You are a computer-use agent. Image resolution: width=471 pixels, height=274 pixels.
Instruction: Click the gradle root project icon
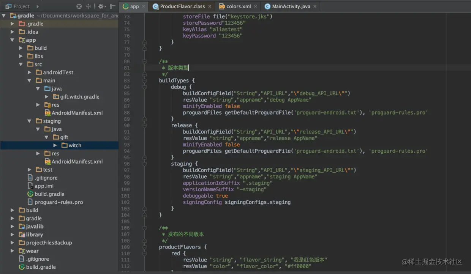[x=13, y=16]
